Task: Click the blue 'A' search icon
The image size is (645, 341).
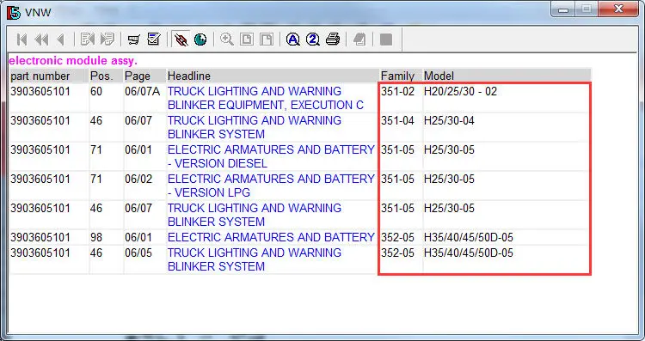Action: click(293, 40)
